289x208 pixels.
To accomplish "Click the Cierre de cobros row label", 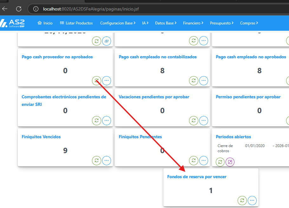I will tap(225, 148).
